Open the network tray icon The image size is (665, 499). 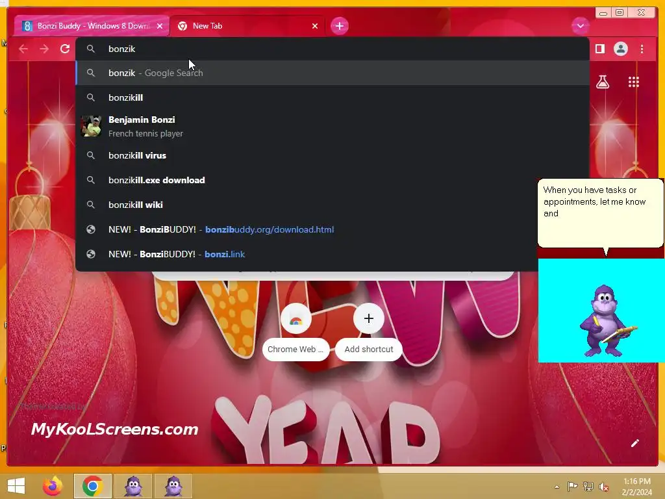pos(588,486)
